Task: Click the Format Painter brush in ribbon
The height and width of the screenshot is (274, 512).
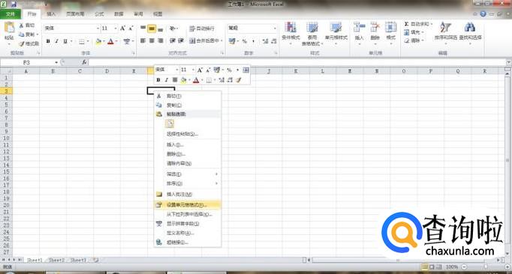Action: point(22,43)
